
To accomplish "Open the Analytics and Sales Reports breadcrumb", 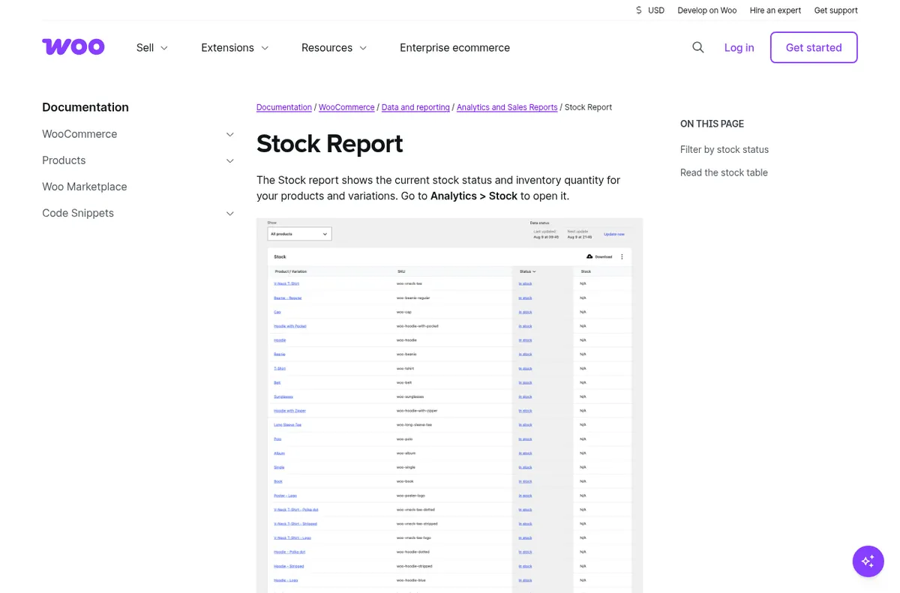I will 507,107.
